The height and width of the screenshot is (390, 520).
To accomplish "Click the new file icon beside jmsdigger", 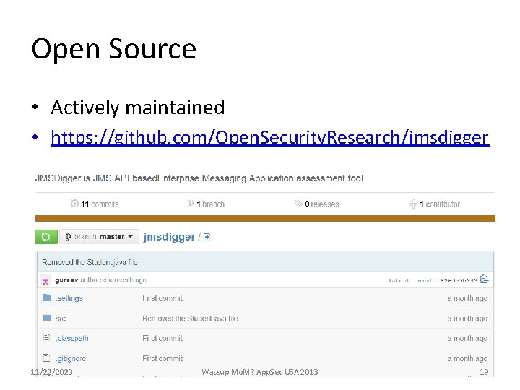I will (x=207, y=237).
